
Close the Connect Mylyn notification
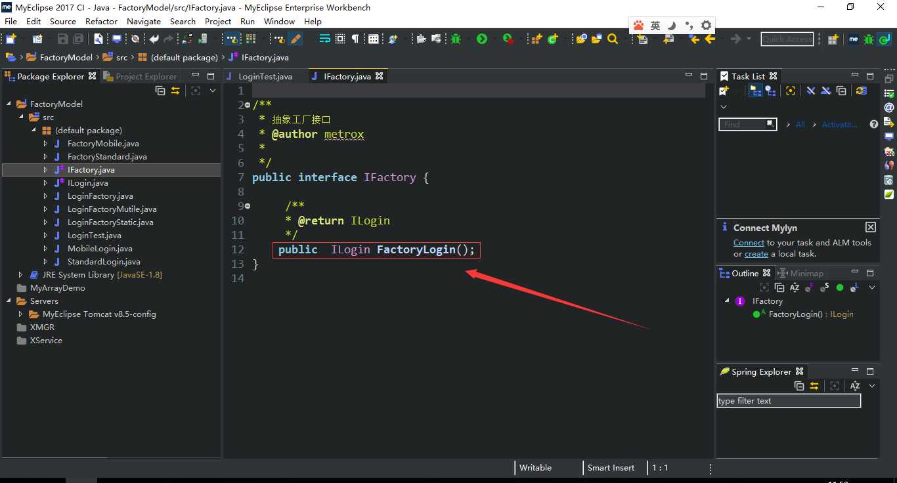coord(871,227)
